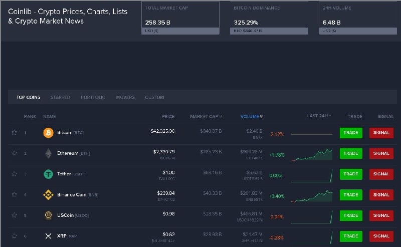The image size is (401, 247).
Task: Open the Movers tab
Action: coord(125,97)
